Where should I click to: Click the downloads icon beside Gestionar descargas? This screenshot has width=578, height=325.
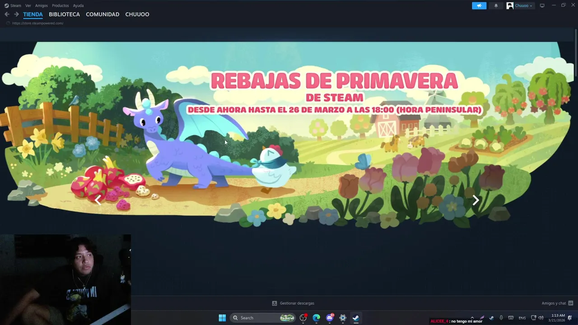coord(275,303)
